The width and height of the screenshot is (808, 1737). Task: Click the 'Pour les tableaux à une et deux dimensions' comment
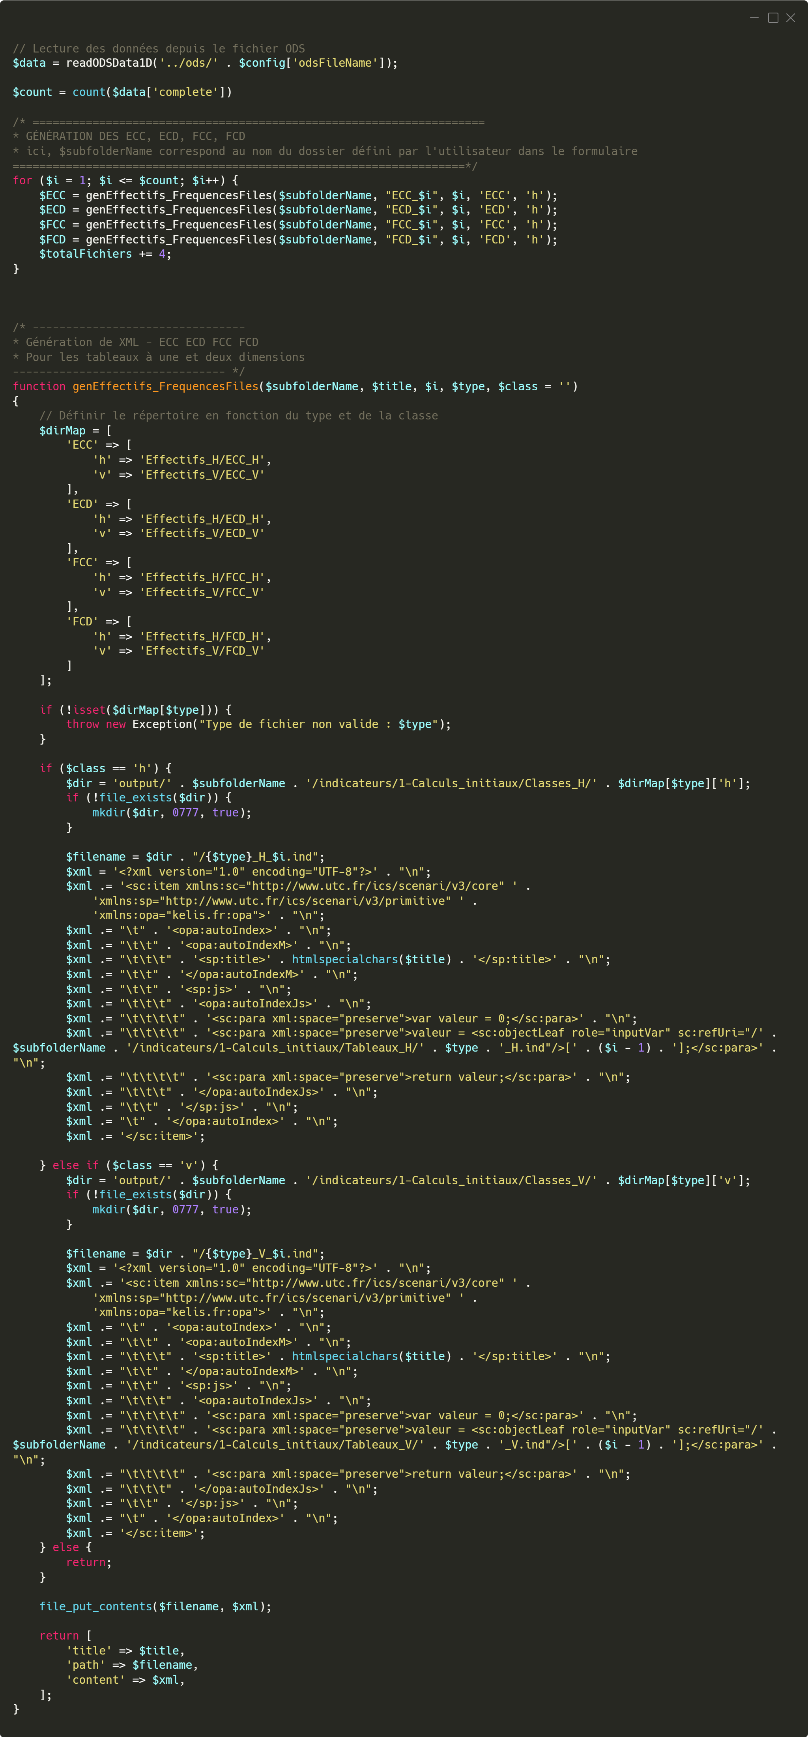tap(159, 358)
